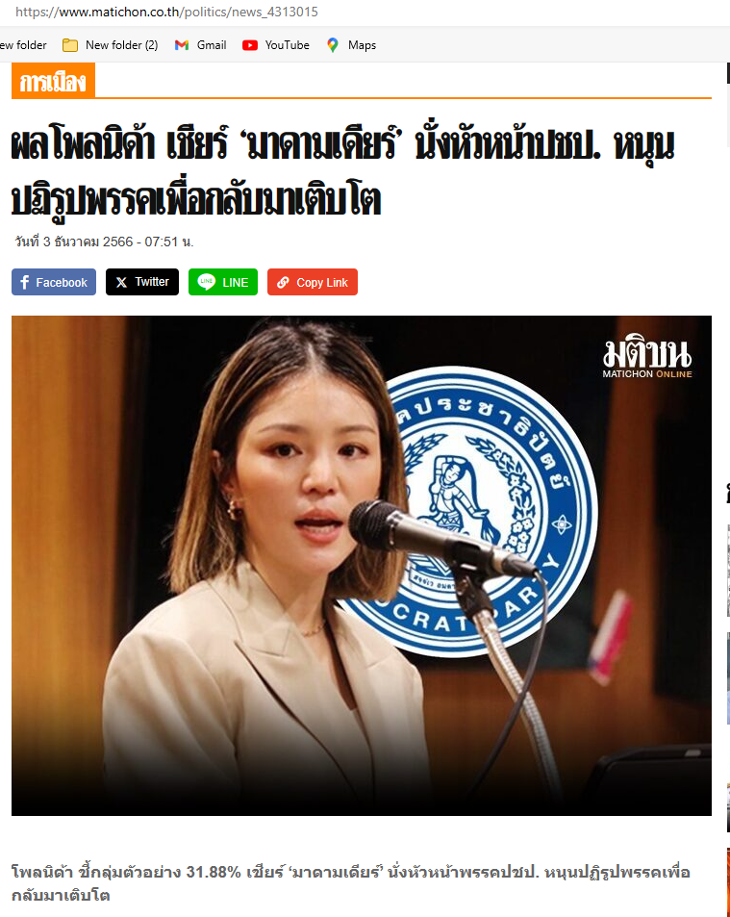Open the Gmail bookmark icon
730x917 pixels.
tap(182, 45)
